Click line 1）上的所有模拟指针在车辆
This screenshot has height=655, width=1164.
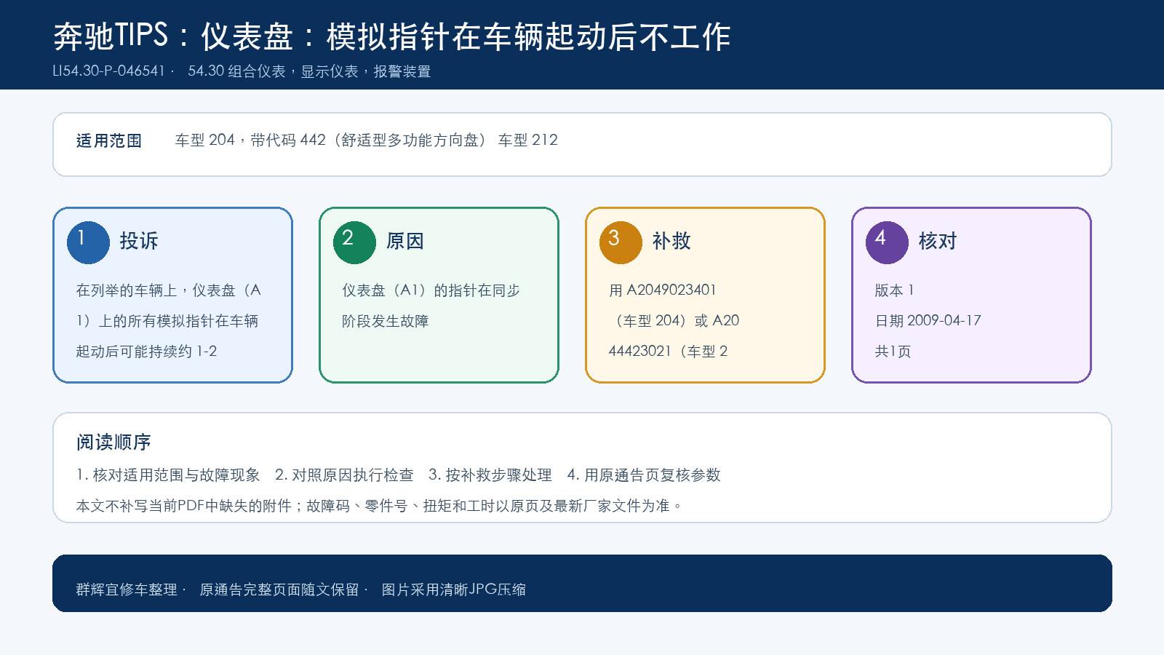(167, 321)
